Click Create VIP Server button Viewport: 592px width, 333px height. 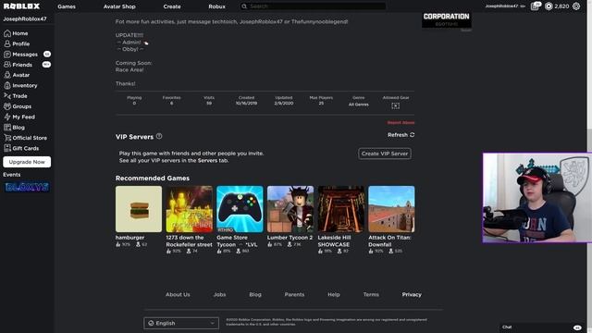click(385, 154)
